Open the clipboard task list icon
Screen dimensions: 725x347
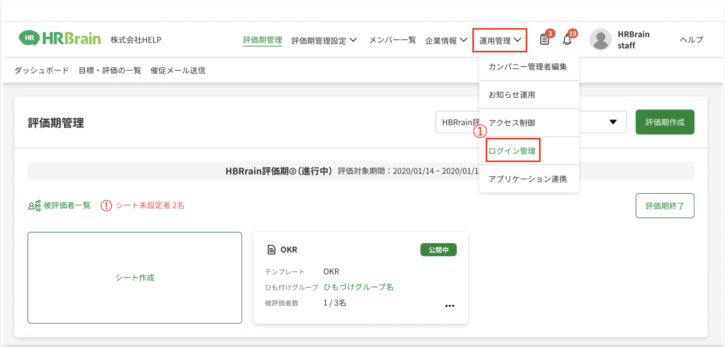(544, 40)
